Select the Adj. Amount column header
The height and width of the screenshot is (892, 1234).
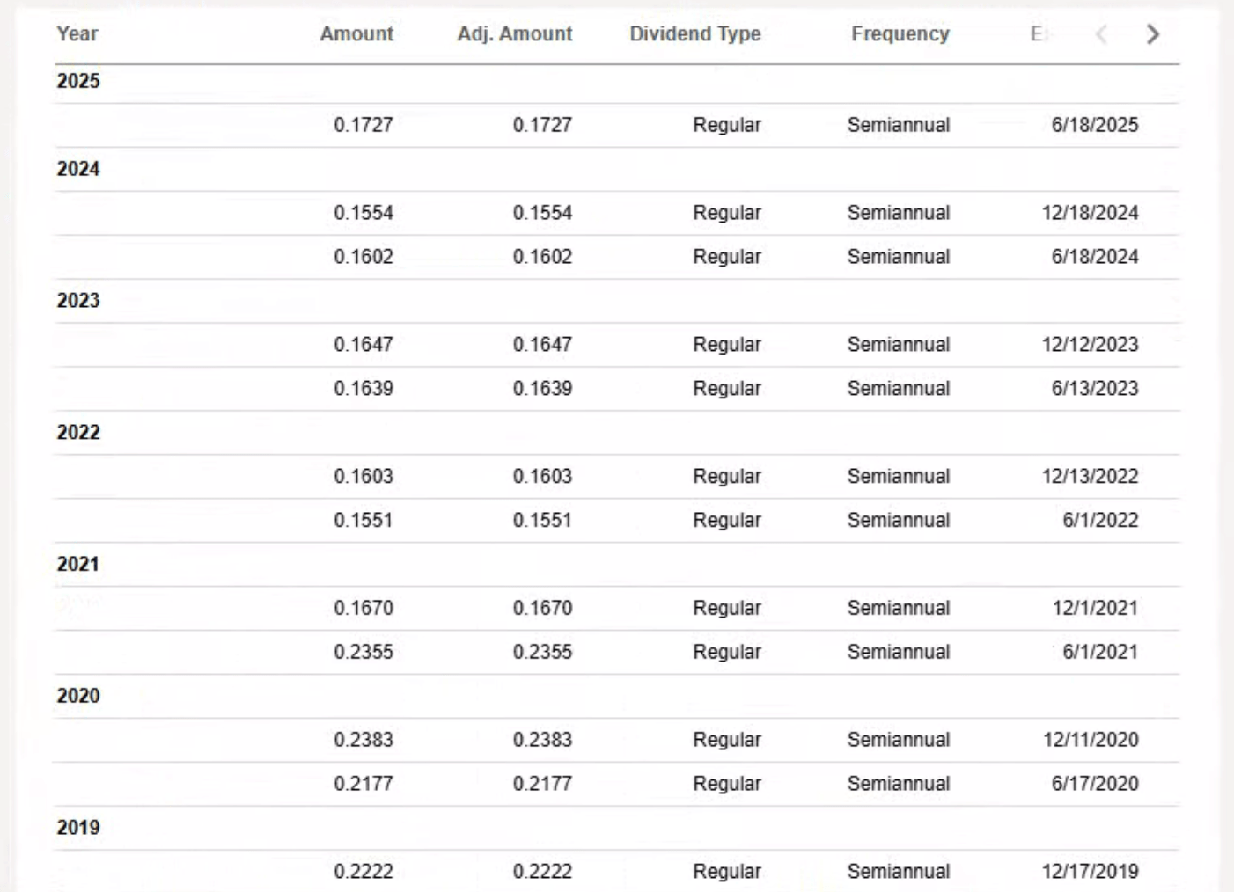[515, 34]
